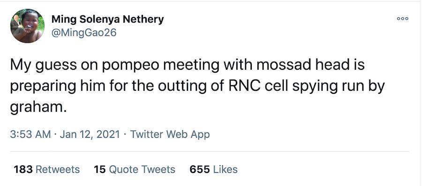
Task: Open Ming Solenya Nethery's profile avatar
Action: coord(27,26)
